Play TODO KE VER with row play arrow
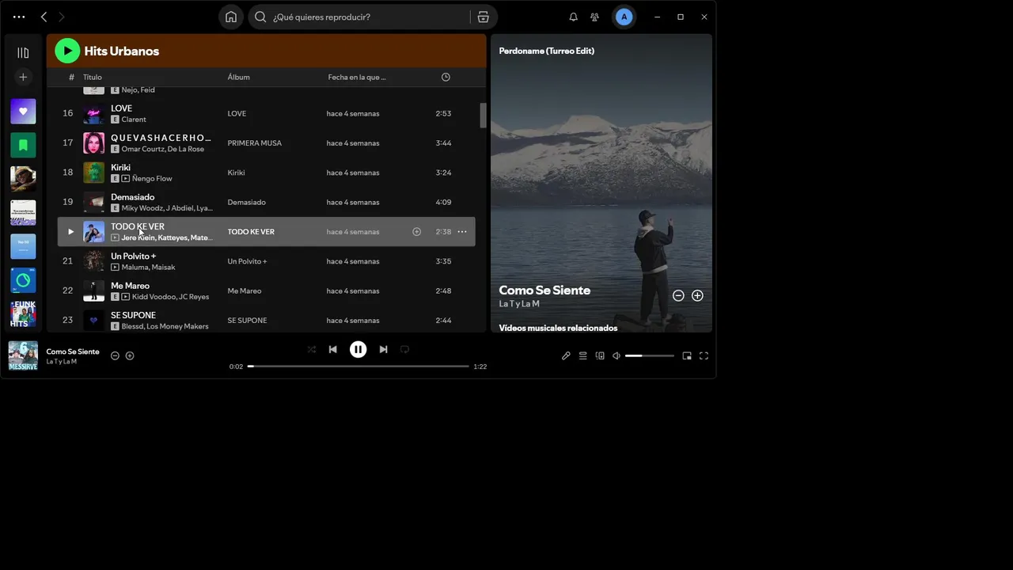 coord(70,232)
